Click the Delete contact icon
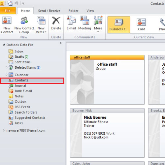Screen dimensions: 165x165 [56, 23]
